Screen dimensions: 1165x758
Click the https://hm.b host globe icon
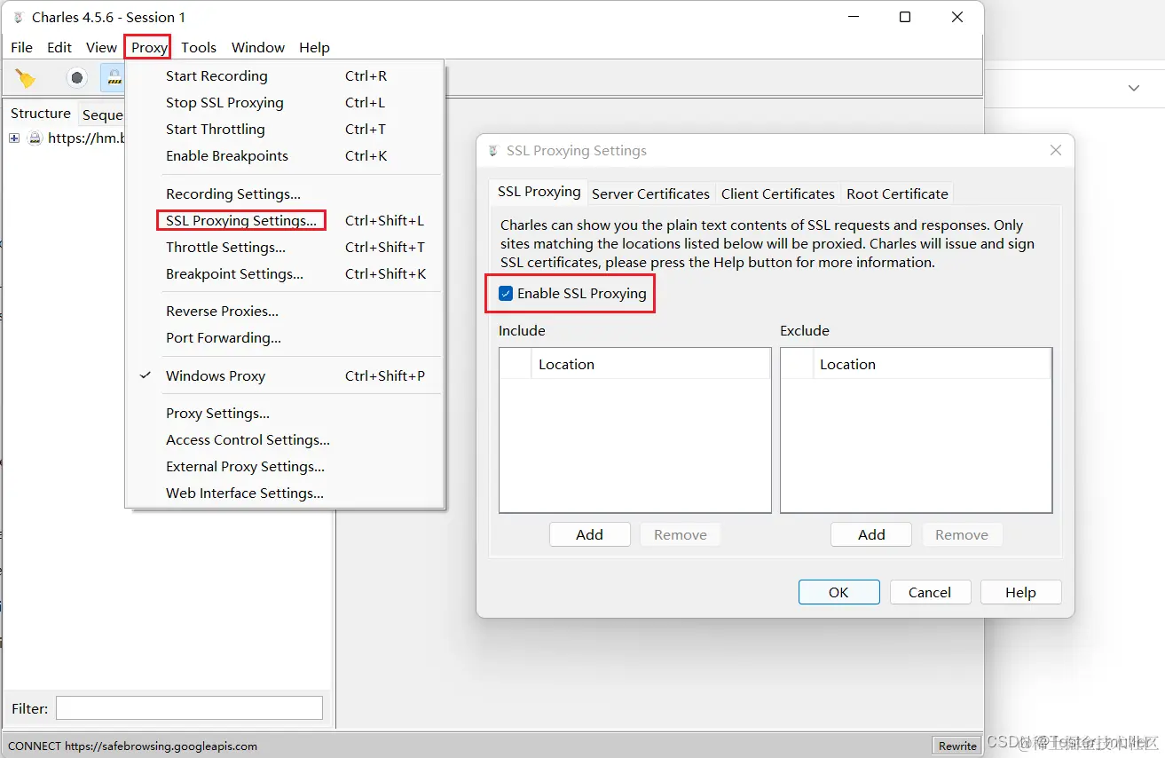tap(35, 138)
